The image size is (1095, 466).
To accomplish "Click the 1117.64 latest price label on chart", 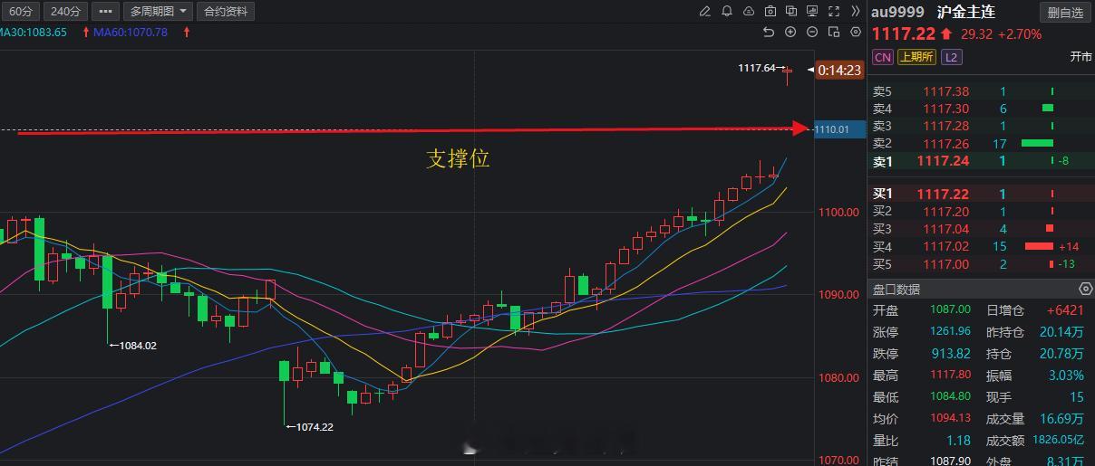I will pyautogui.click(x=757, y=68).
